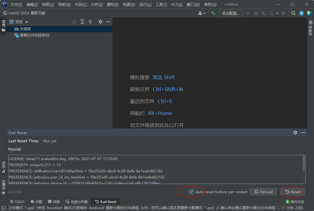Open the 重构(R) menu
Image resolution: width=314 pixels, height=211 pixels.
pos(113,4)
